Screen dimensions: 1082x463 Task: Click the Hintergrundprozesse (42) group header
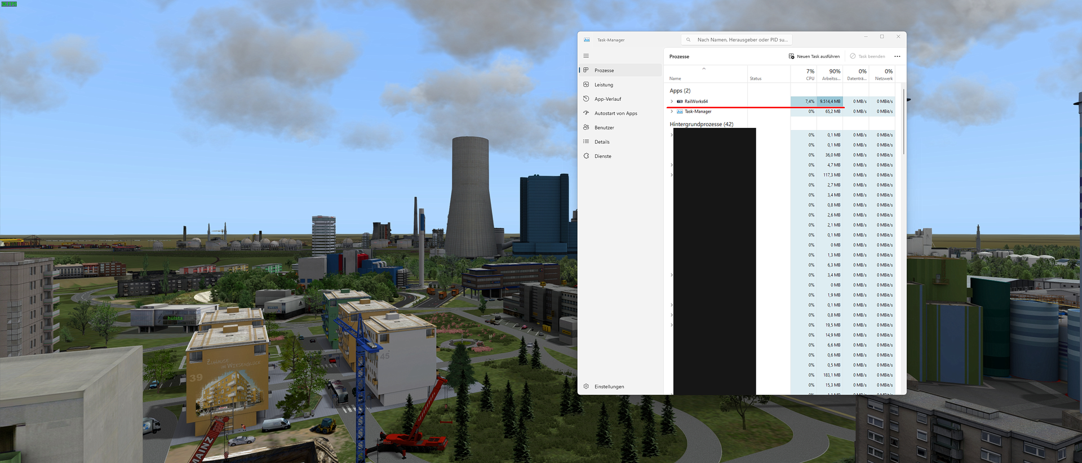(x=701, y=124)
